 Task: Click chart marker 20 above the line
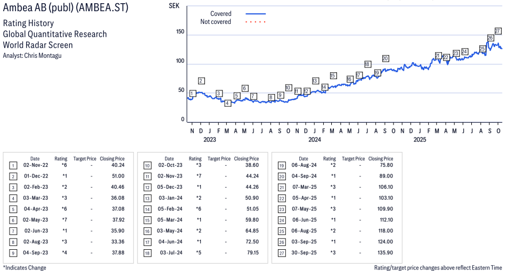pos(385,58)
